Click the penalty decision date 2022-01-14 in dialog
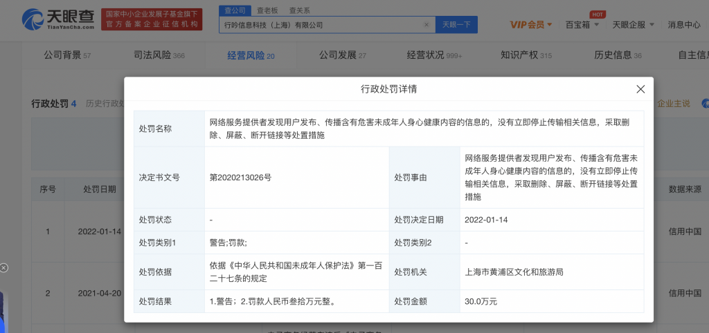Screen dimensions: 709x333 tap(486, 220)
